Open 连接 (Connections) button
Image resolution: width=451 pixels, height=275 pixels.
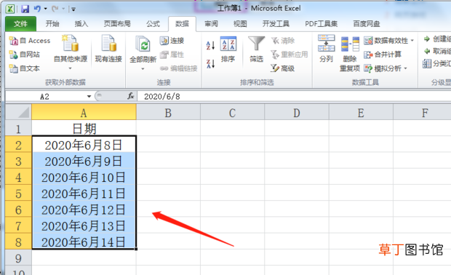[172, 41]
